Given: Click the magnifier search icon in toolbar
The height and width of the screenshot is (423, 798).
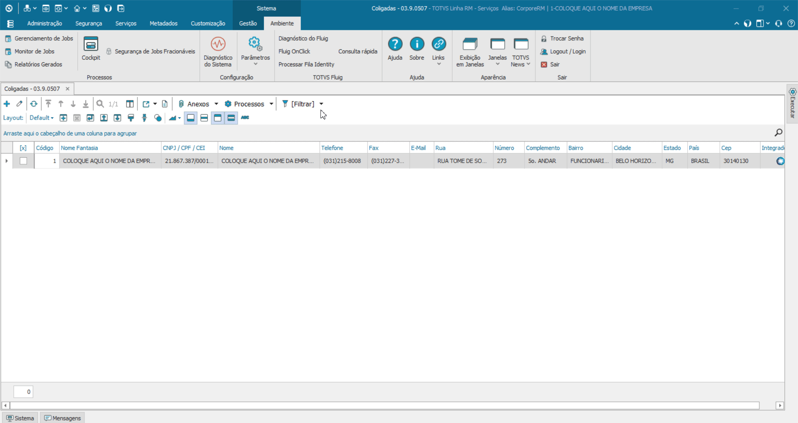Looking at the screenshot, I should point(100,104).
